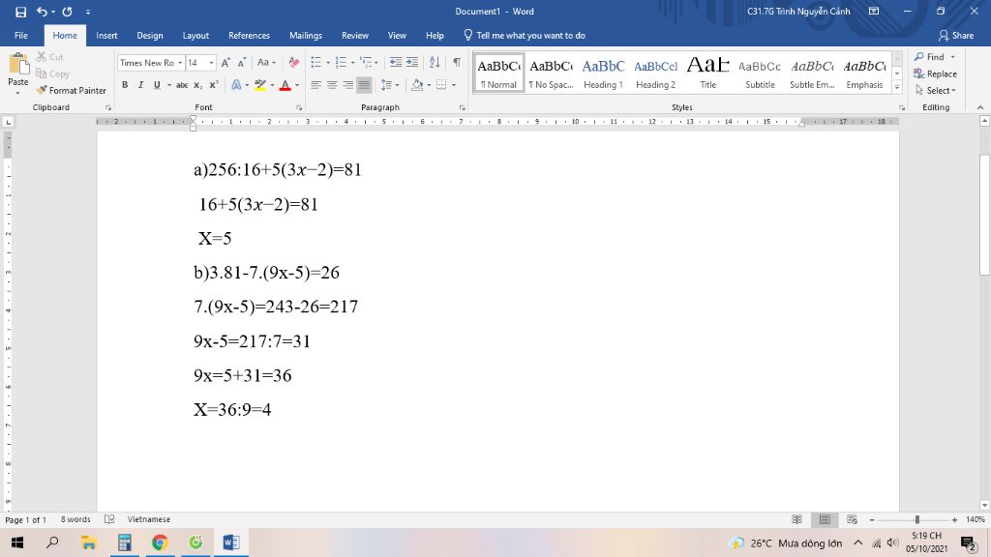Screen dimensions: 991x557
Task: Toggle superscript formatting
Action: pyautogui.click(x=214, y=85)
